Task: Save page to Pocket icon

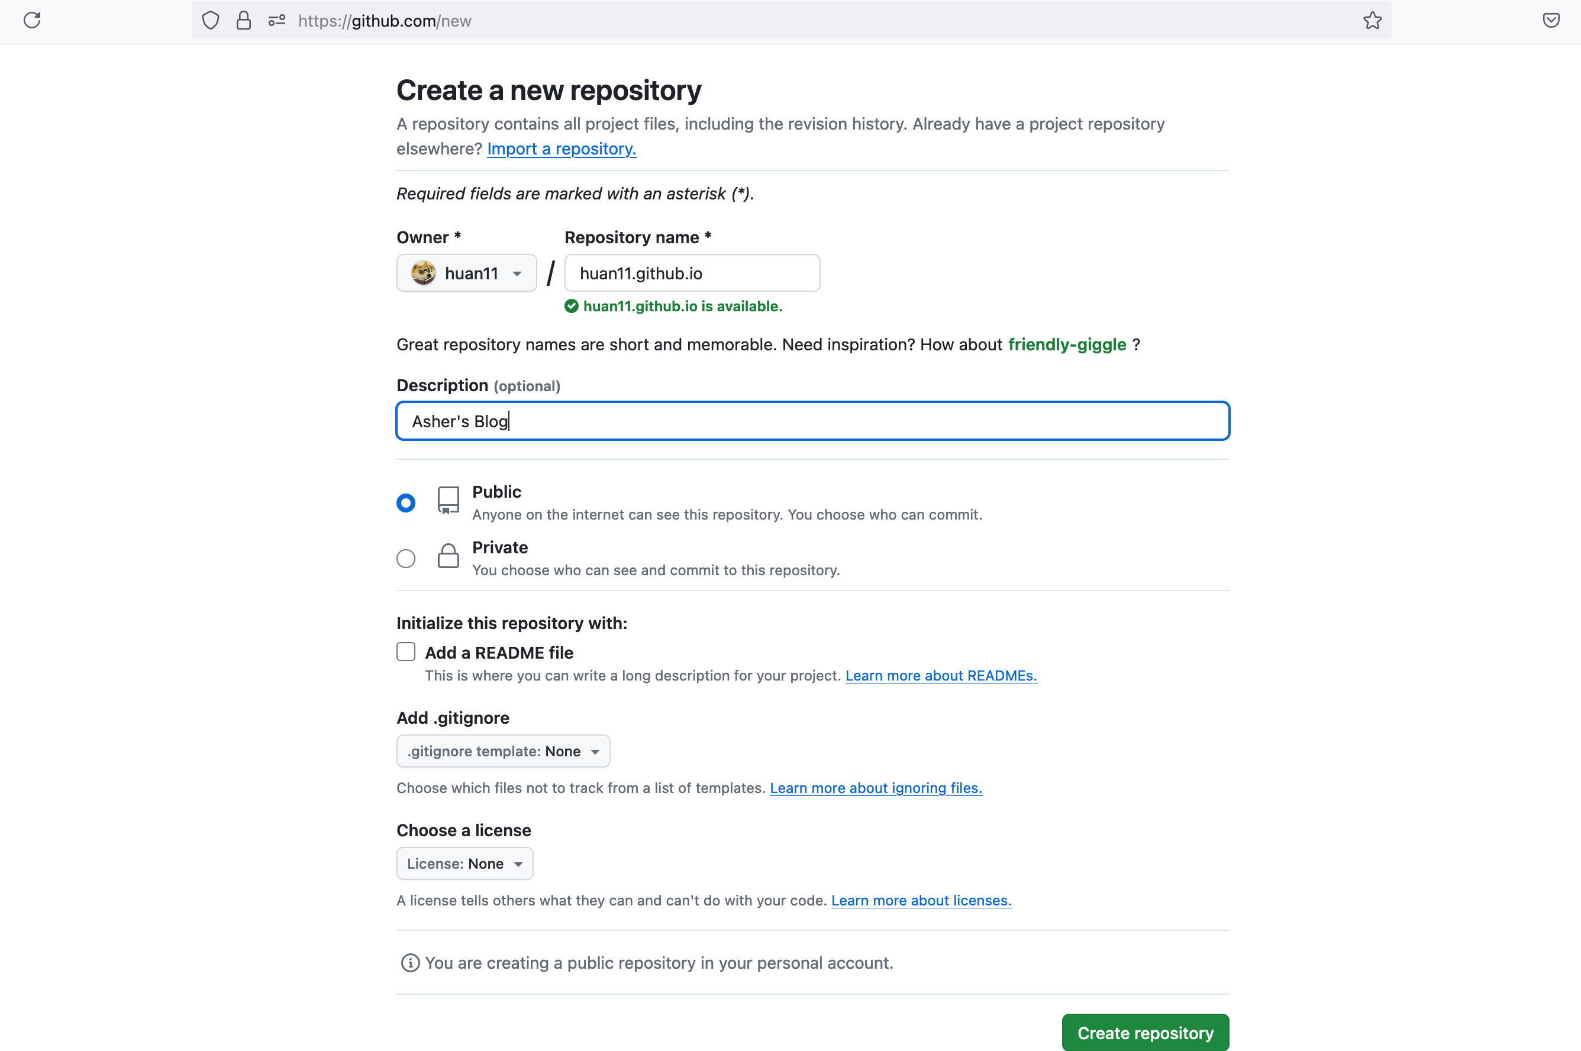Action: 1551,21
